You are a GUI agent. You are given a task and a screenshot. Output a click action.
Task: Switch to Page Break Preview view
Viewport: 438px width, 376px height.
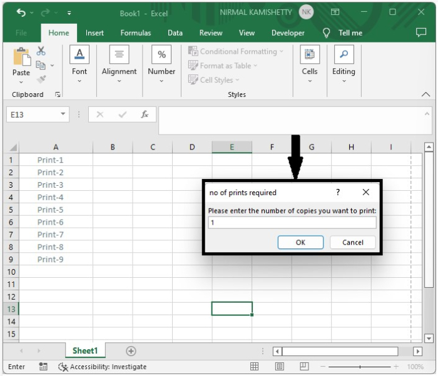(304, 367)
